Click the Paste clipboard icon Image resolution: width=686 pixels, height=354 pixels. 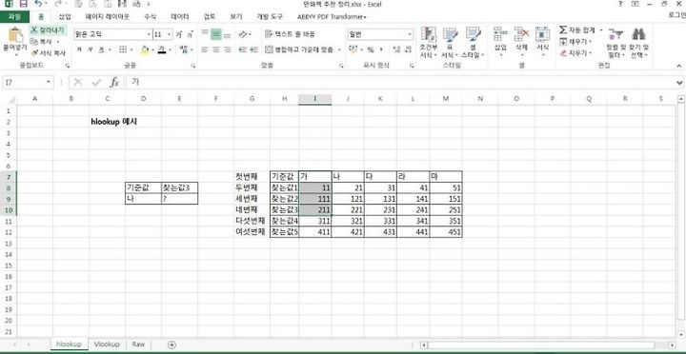(x=15, y=35)
